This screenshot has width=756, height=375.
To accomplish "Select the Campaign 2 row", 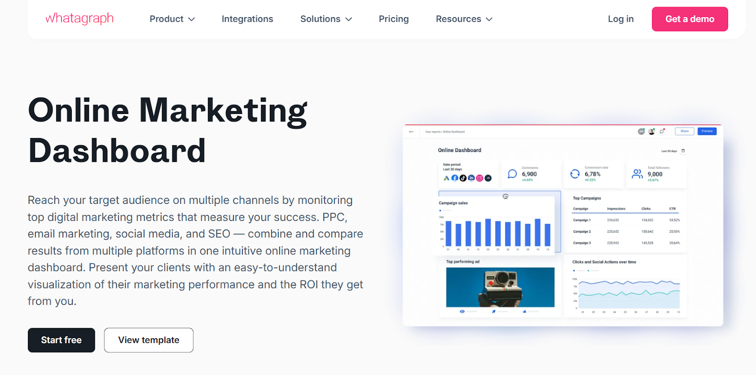I will point(627,231).
